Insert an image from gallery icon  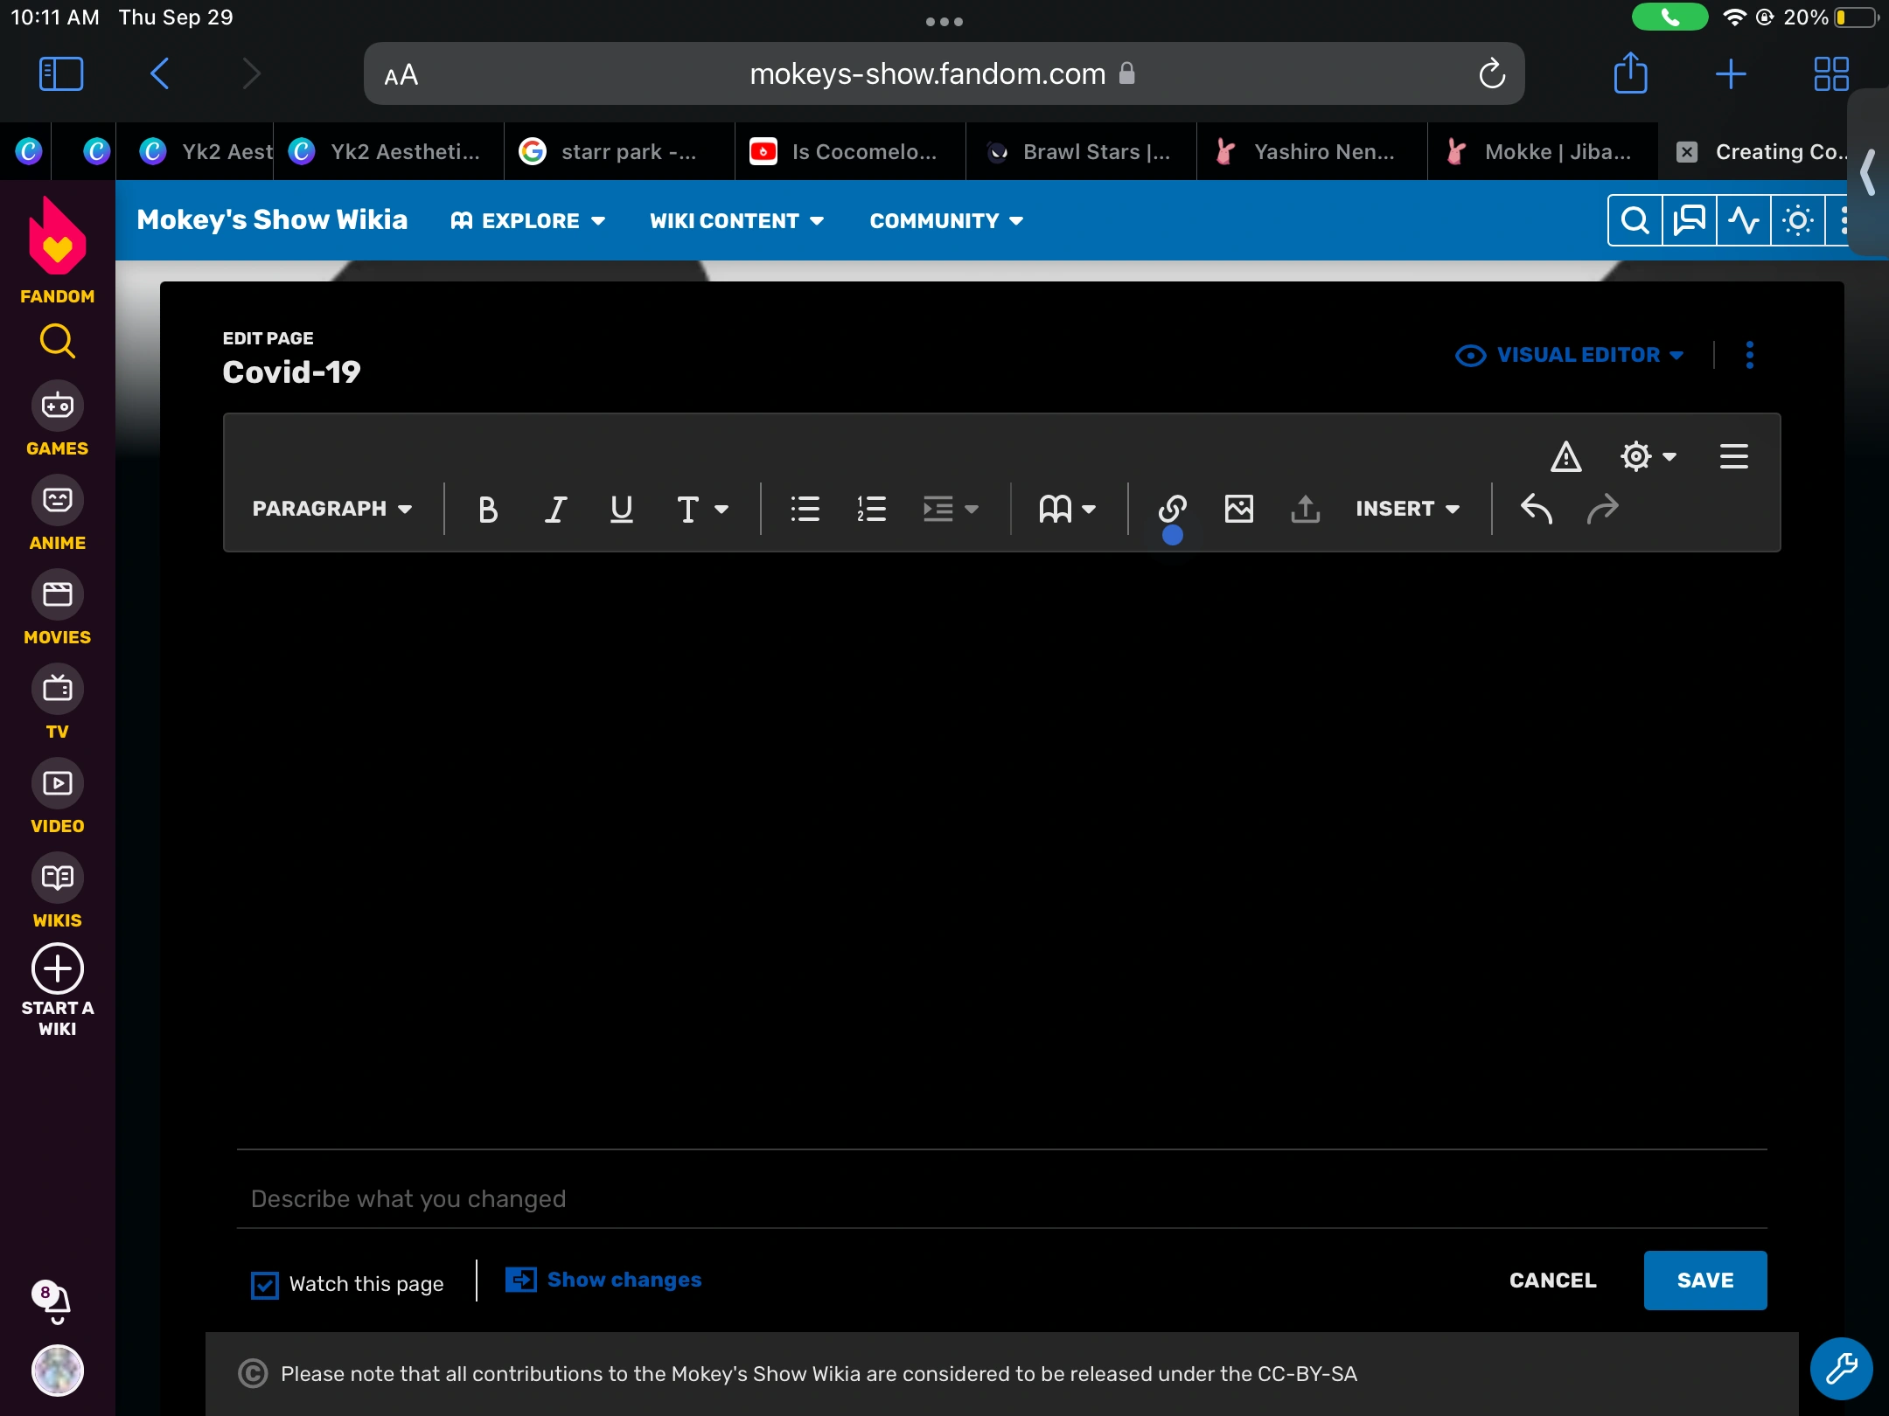coord(1238,509)
